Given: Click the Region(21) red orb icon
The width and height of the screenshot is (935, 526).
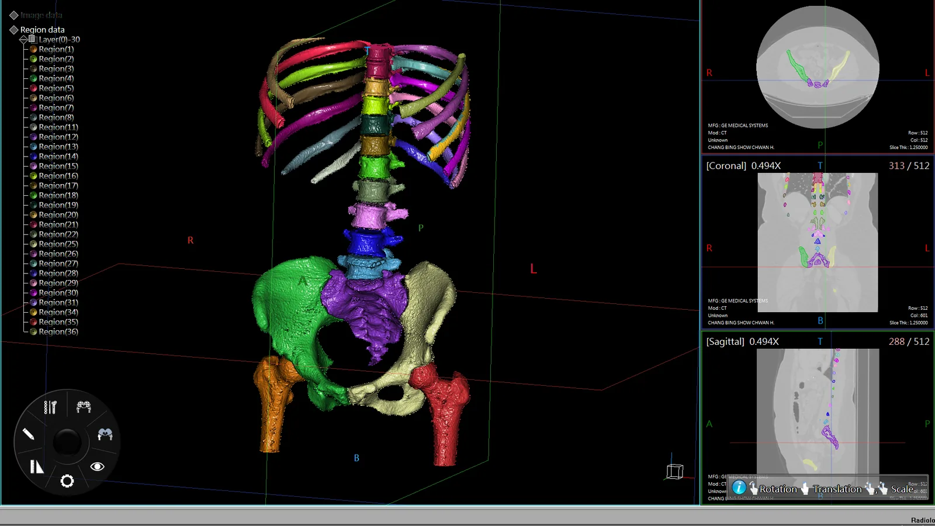Looking at the screenshot, I should (x=33, y=224).
